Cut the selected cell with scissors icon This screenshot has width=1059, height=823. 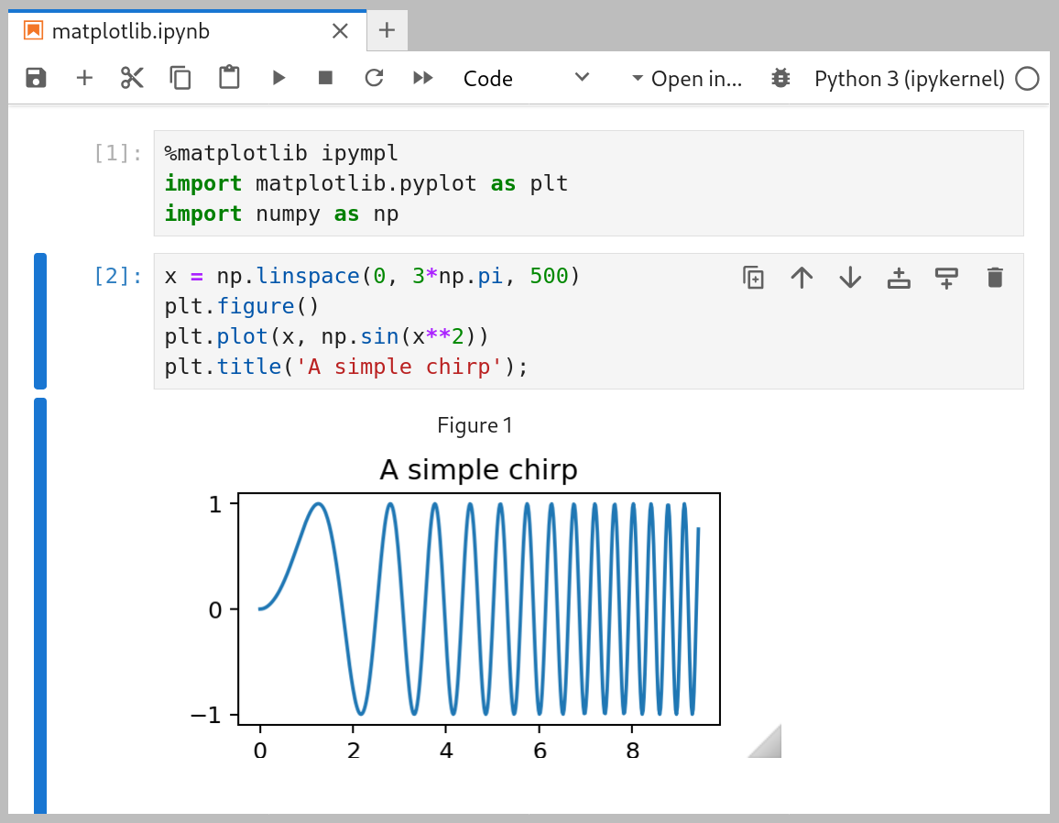132,79
